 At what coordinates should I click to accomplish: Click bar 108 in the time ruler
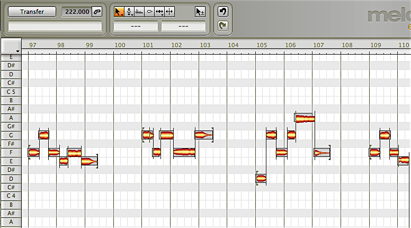tap(347, 45)
